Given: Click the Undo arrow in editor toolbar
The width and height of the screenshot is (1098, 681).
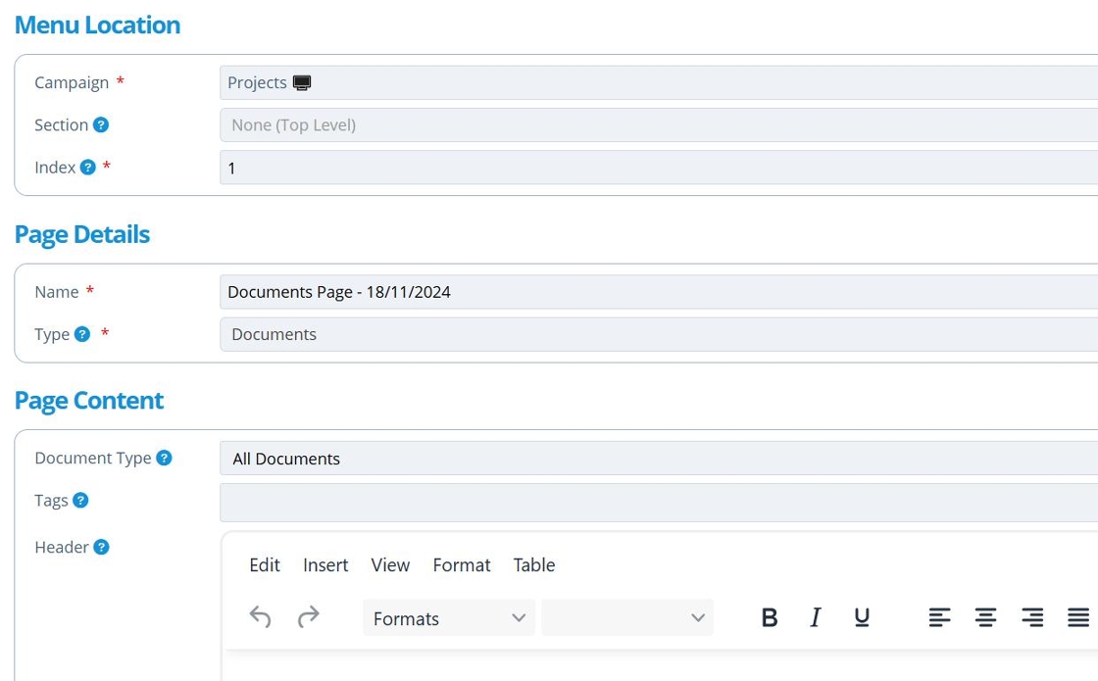Looking at the screenshot, I should coord(260,617).
